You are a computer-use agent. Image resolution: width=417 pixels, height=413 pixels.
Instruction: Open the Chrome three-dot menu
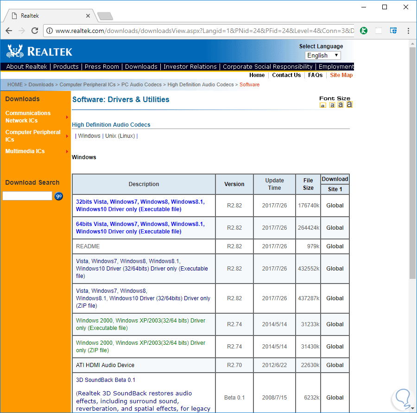coord(408,31)
